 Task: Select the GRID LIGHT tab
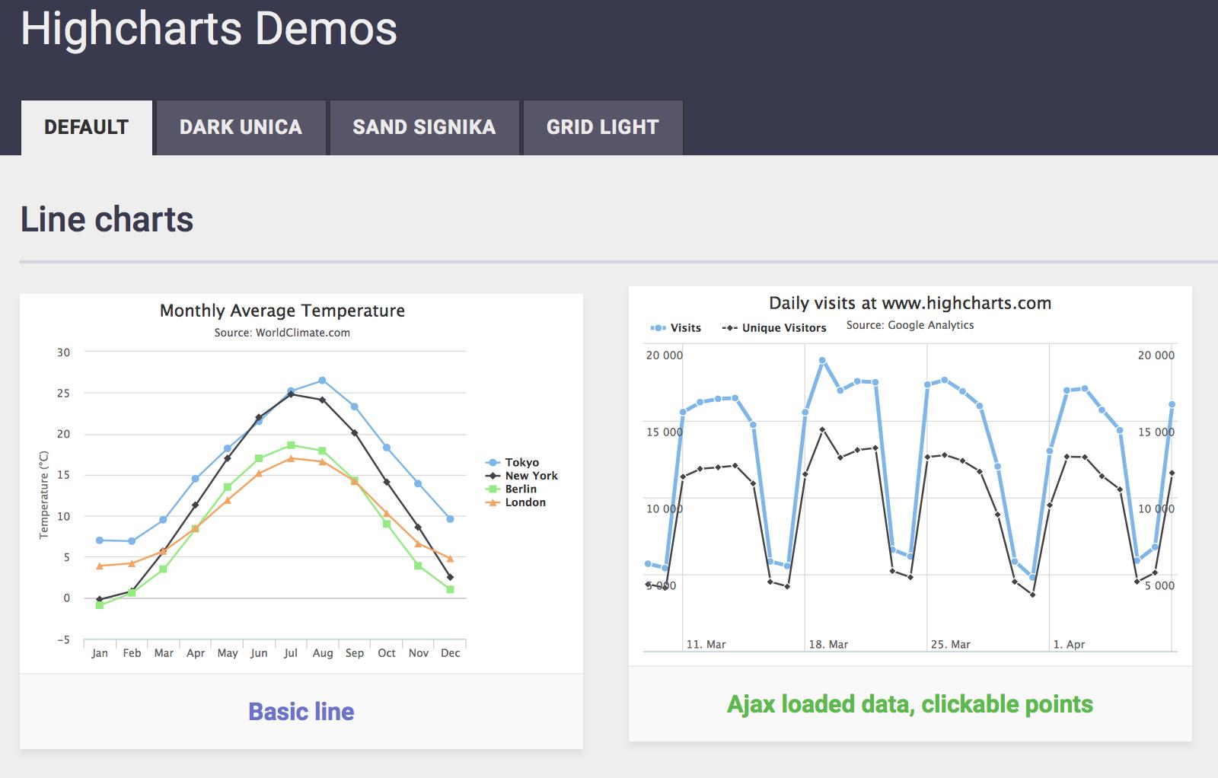(602, 127)
